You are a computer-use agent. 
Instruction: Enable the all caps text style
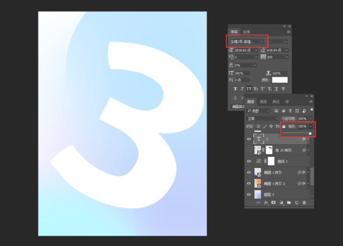pos(249,89)
